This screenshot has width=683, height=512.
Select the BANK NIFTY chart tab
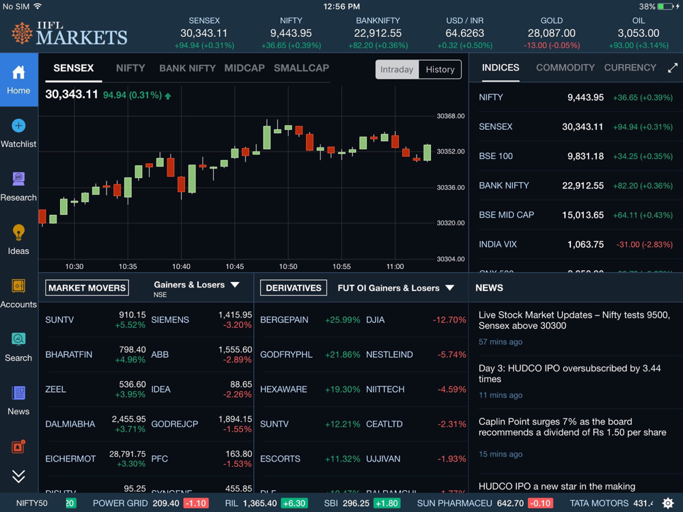point(187,68)
